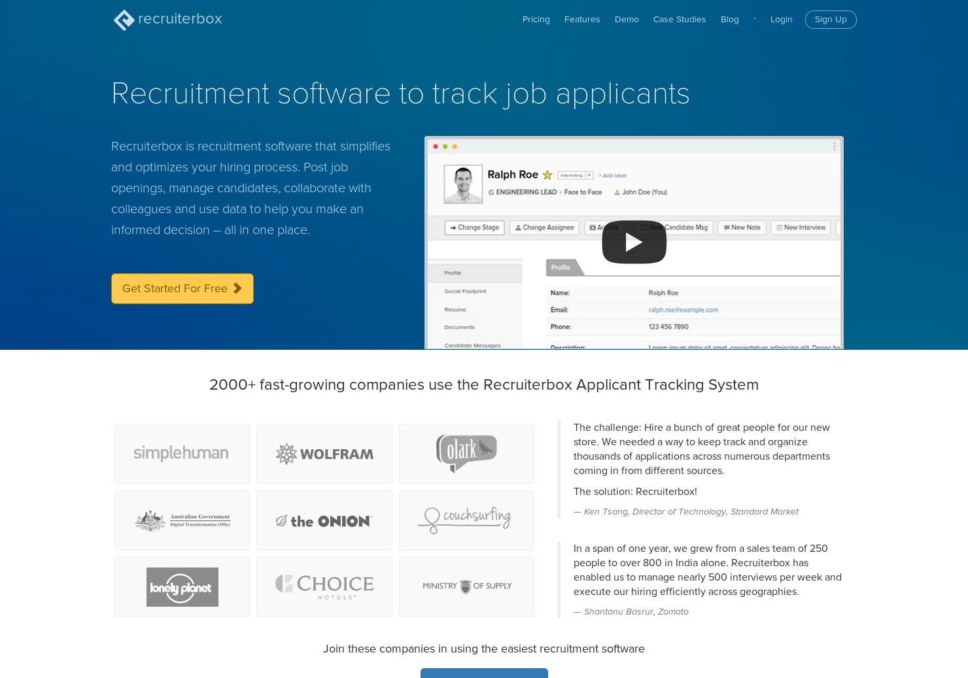Click the Recruiterbox logo icon

coord(124,20)
